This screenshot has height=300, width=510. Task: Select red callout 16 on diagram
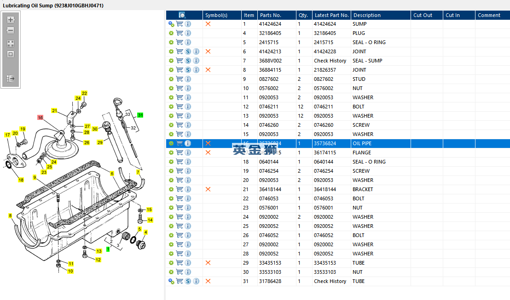tap(41, 118)
